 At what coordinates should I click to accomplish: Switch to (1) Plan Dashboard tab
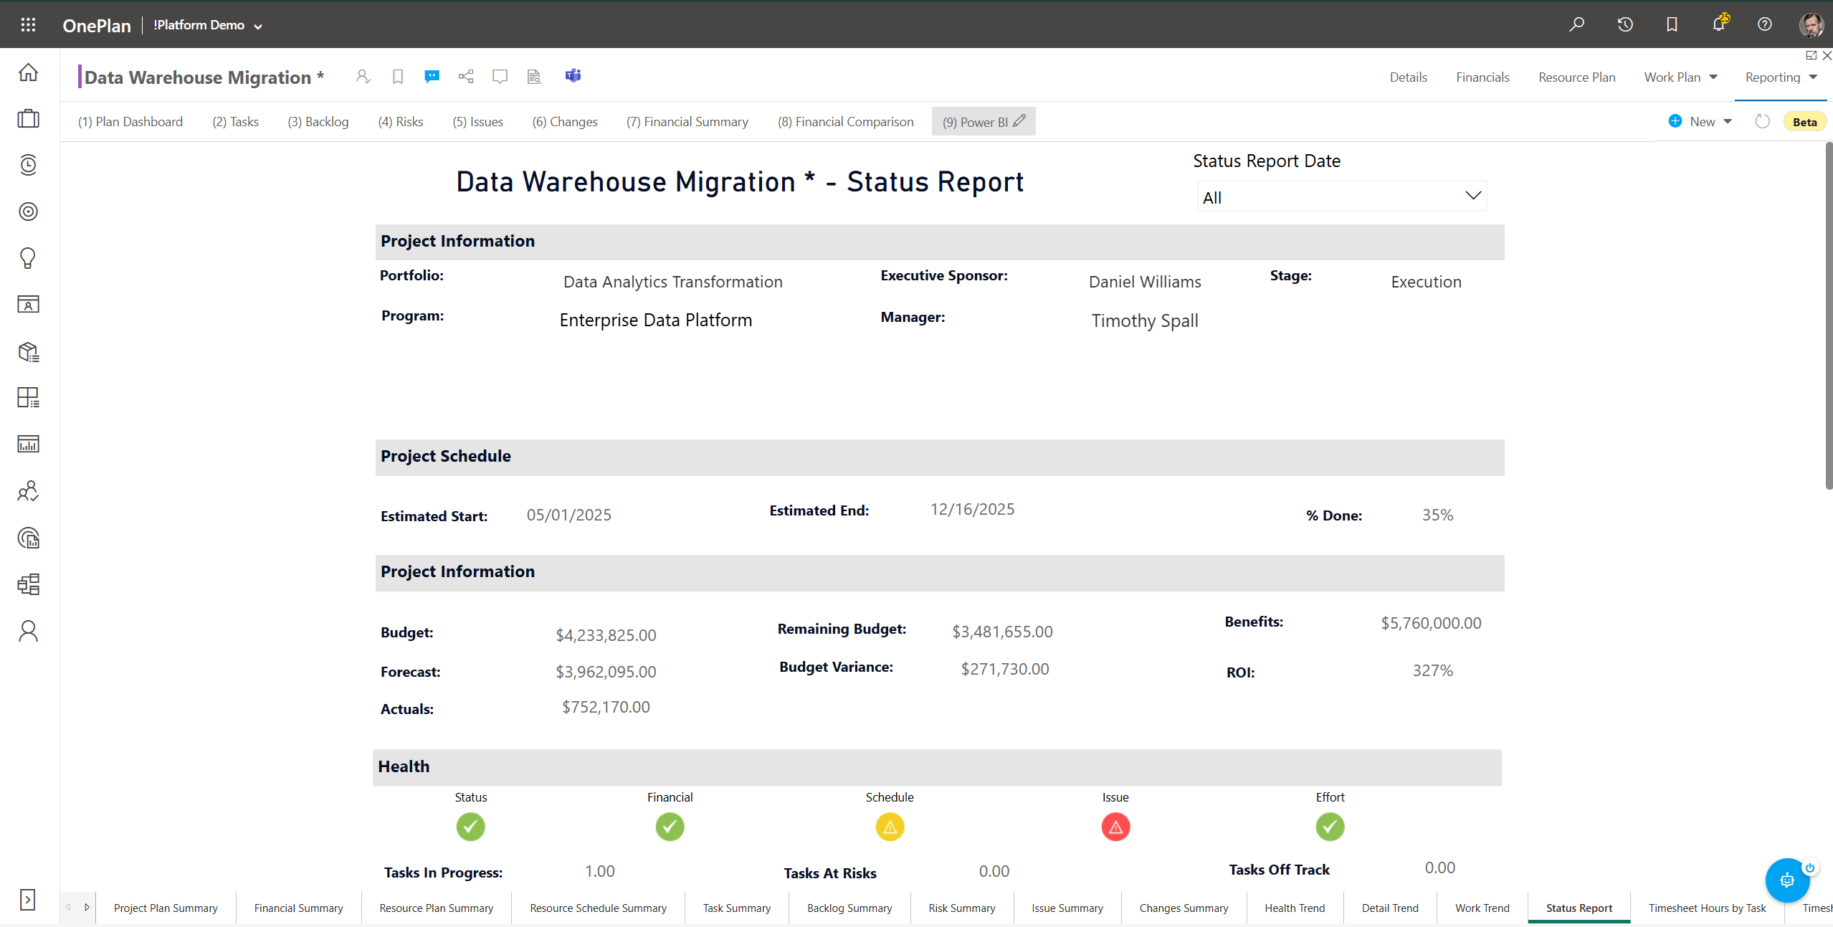pyautogui.click(x=130, y=121)
